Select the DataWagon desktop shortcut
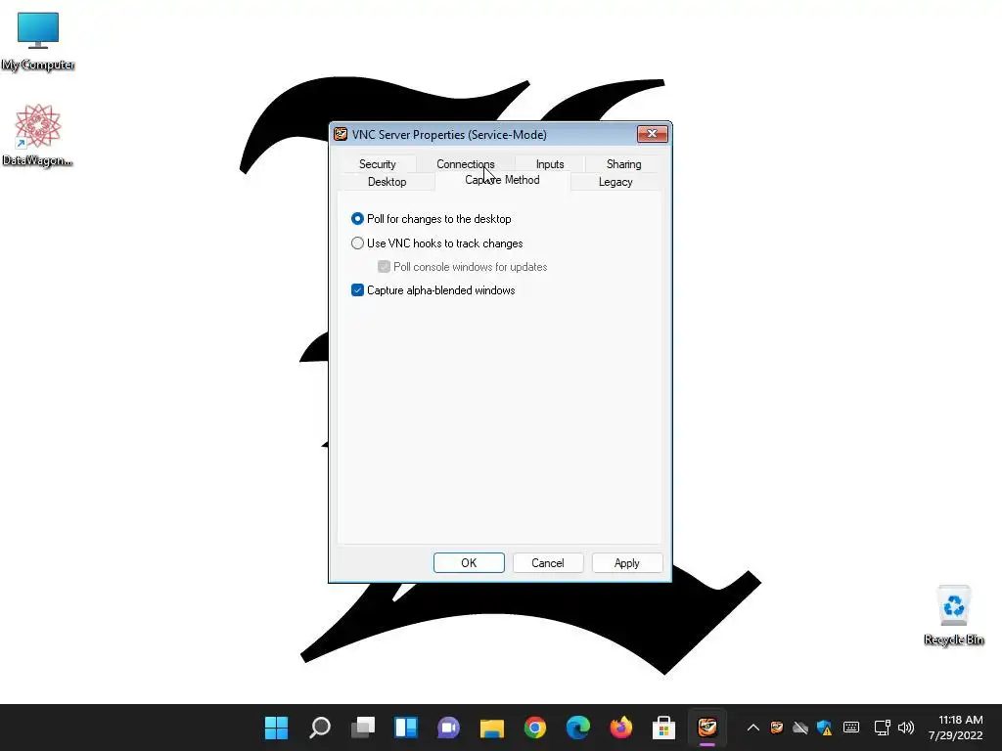 coord(37,135)
